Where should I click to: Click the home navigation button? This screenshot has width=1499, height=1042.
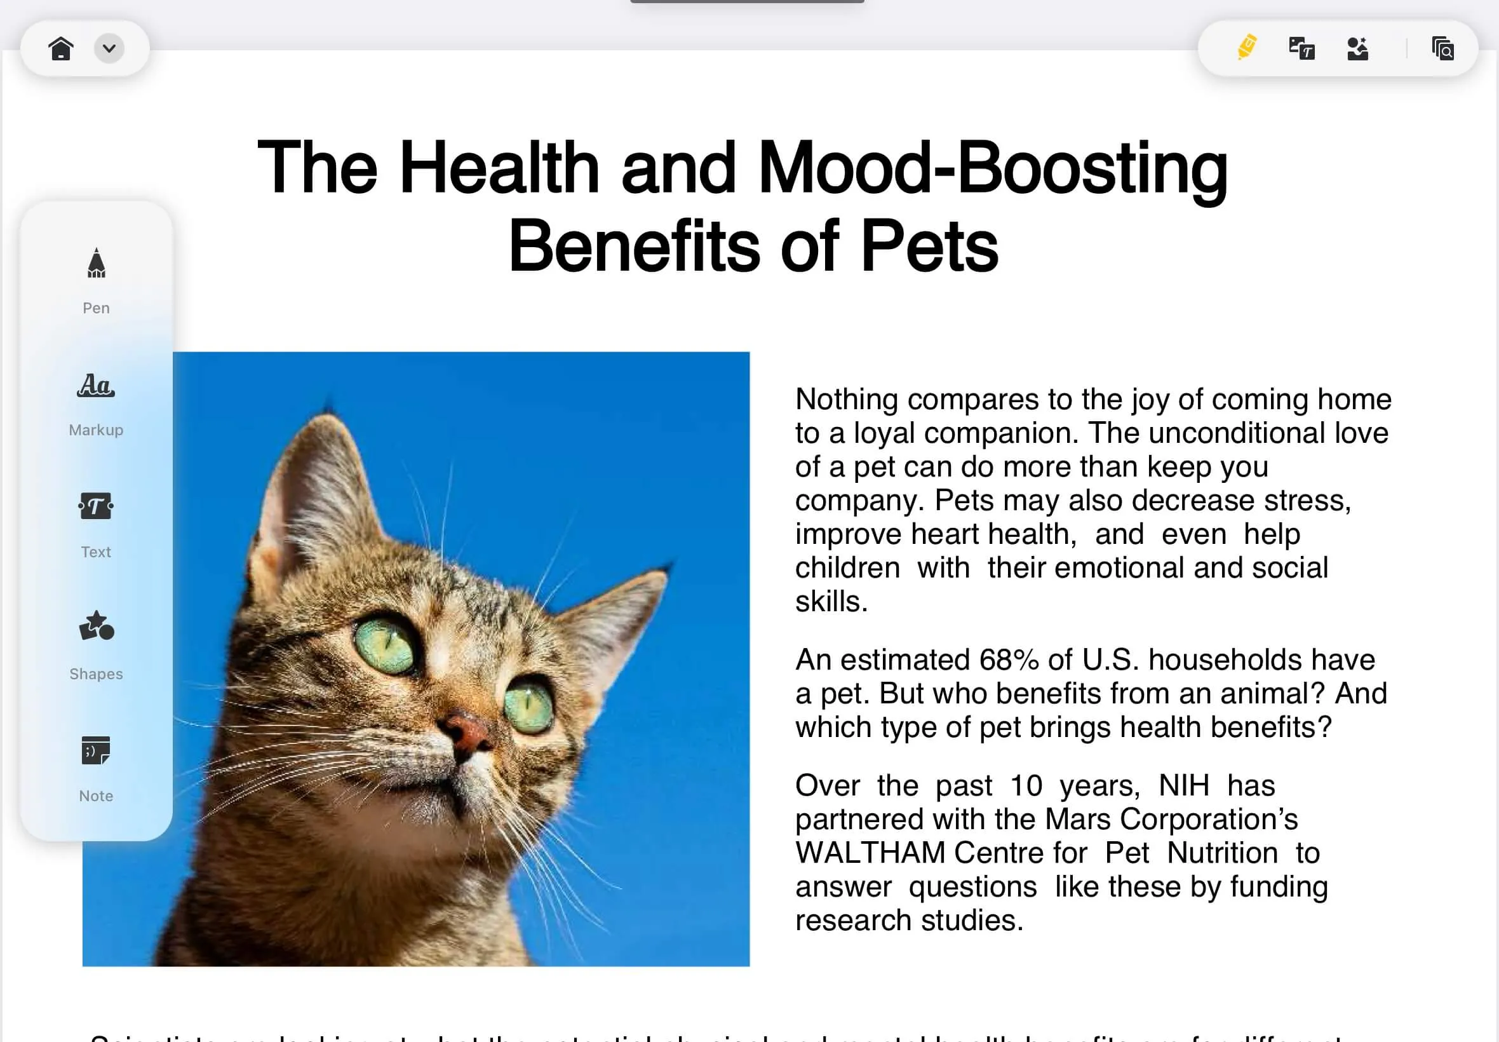59,48
